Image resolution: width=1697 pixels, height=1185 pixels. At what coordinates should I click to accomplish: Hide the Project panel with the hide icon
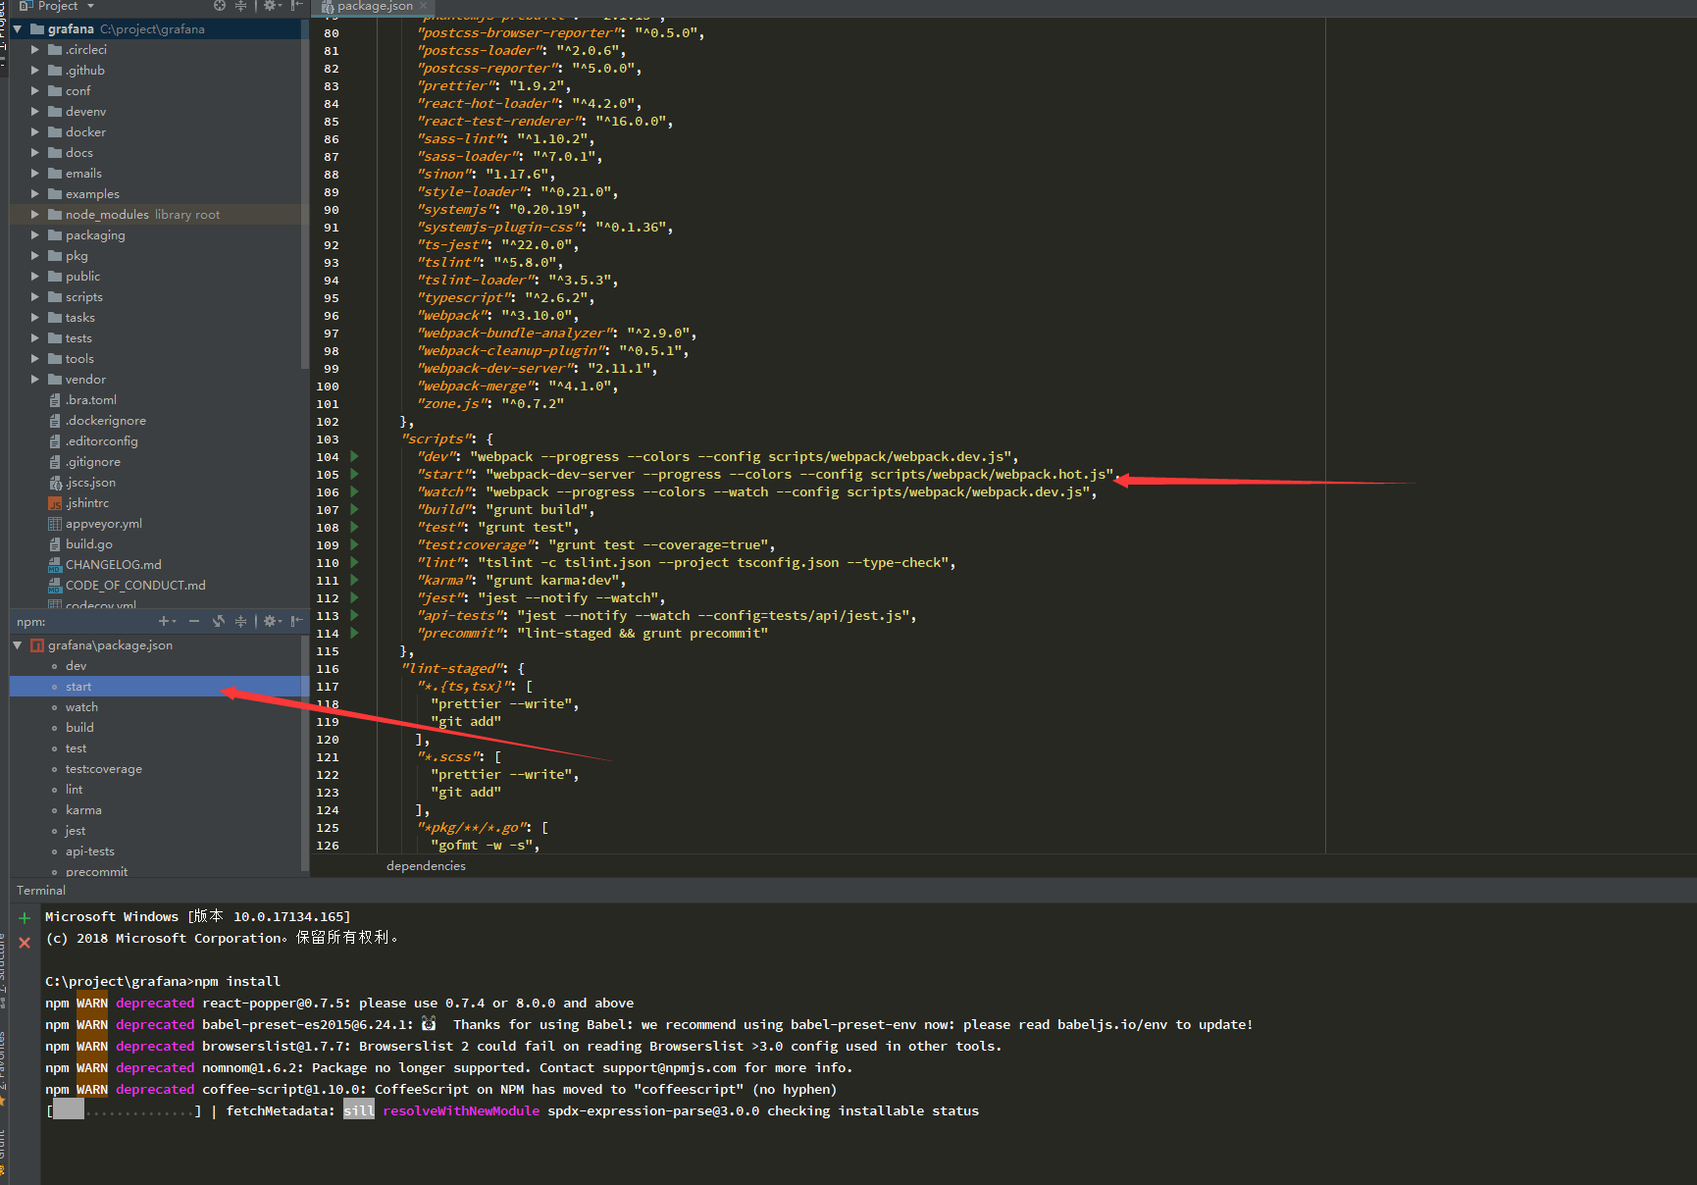296,6
